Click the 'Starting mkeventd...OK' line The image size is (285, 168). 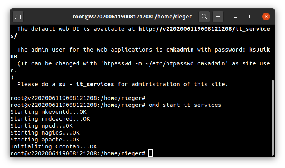tap(48, 112)
